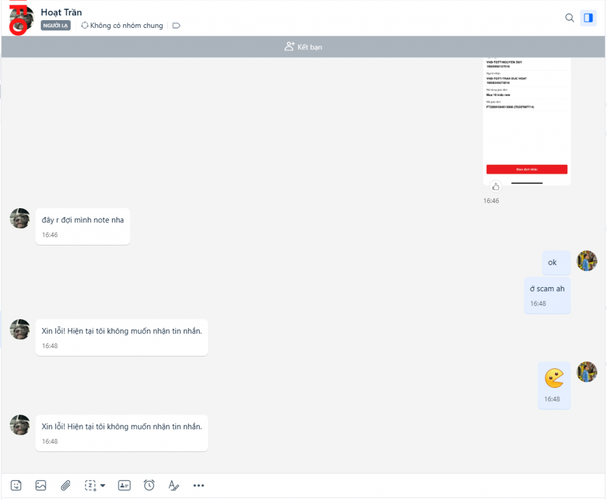Click the alarm clock reminder icon

[149, 485]
